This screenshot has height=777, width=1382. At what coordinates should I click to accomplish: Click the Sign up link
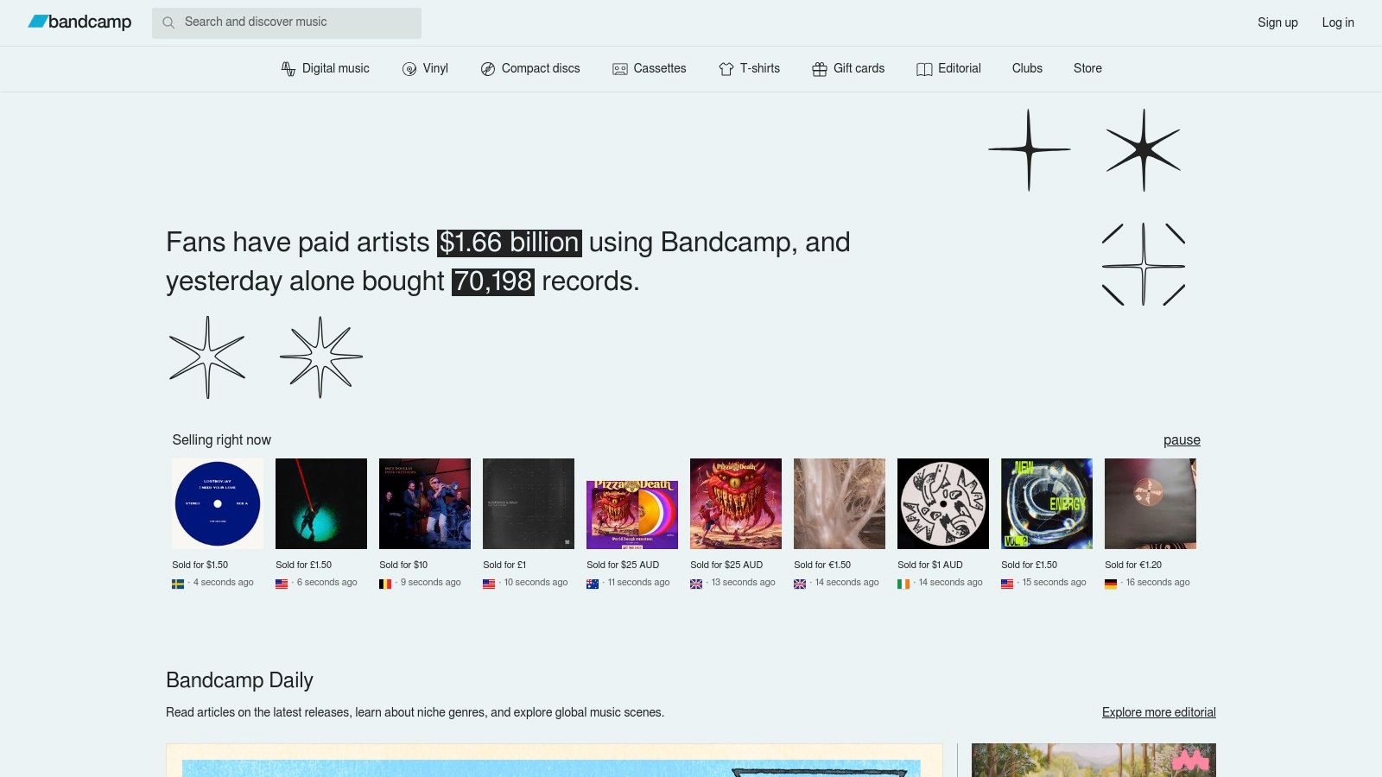[x=1277, y=22]
